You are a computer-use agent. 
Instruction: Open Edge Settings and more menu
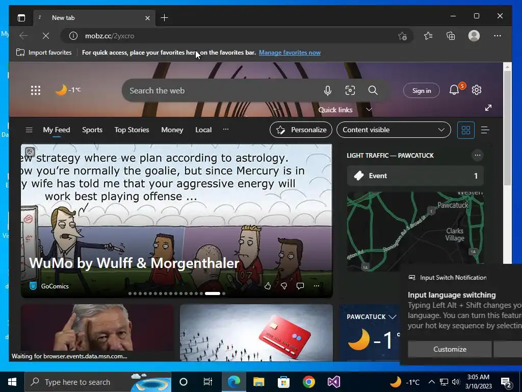(498, 36)
